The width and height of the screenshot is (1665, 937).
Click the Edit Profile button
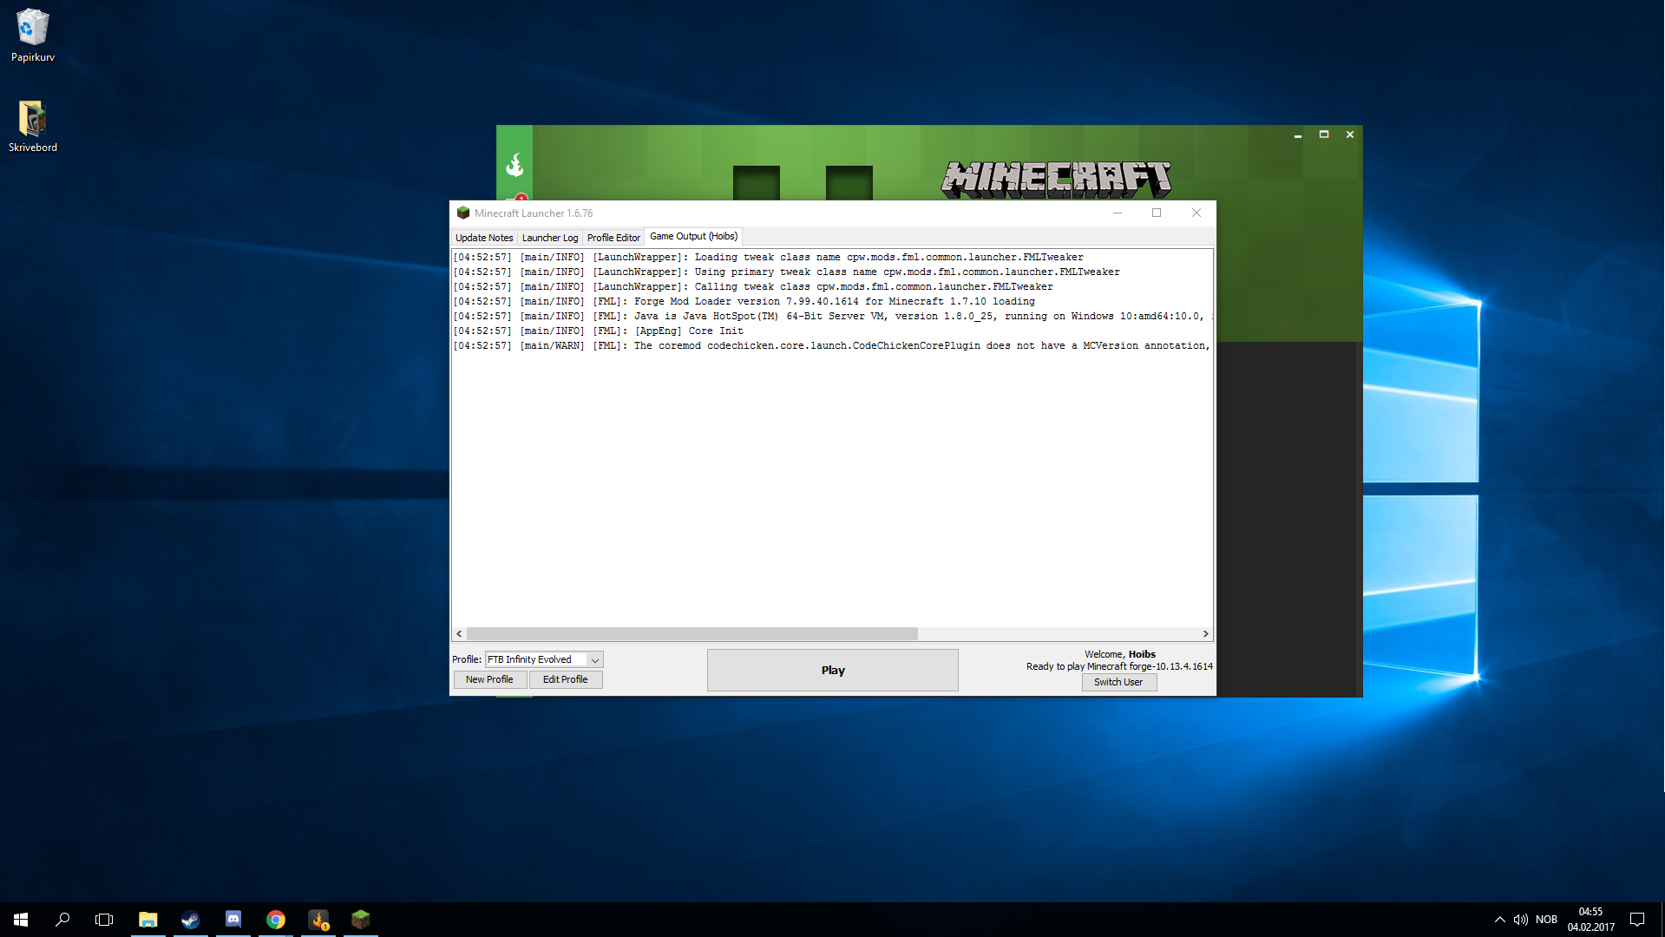point(566,679)
